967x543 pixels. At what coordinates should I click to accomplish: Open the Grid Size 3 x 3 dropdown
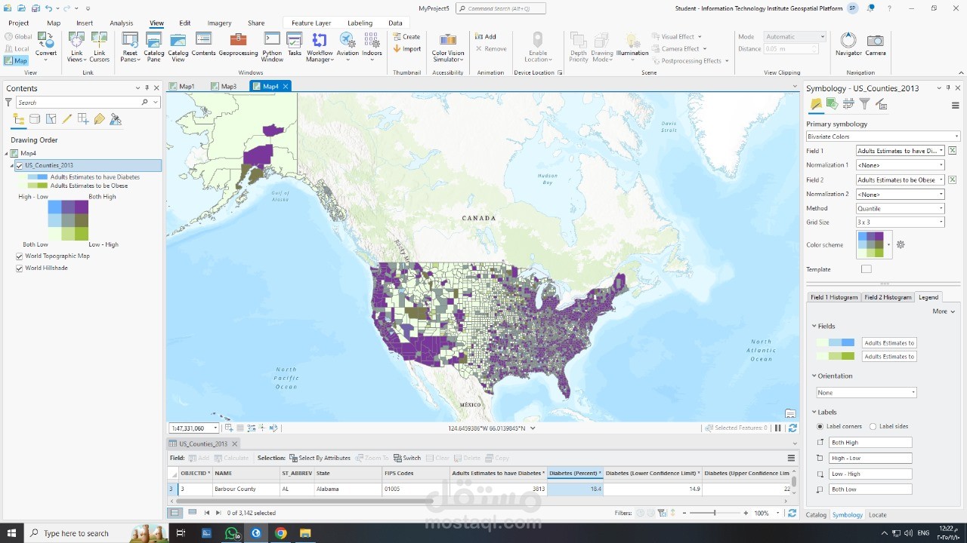click(901, 222)
